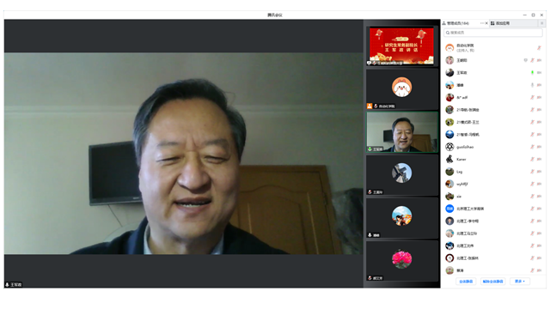Click the pink flower avatar tile
Screen dimensions: 550x309
[402, 261]
